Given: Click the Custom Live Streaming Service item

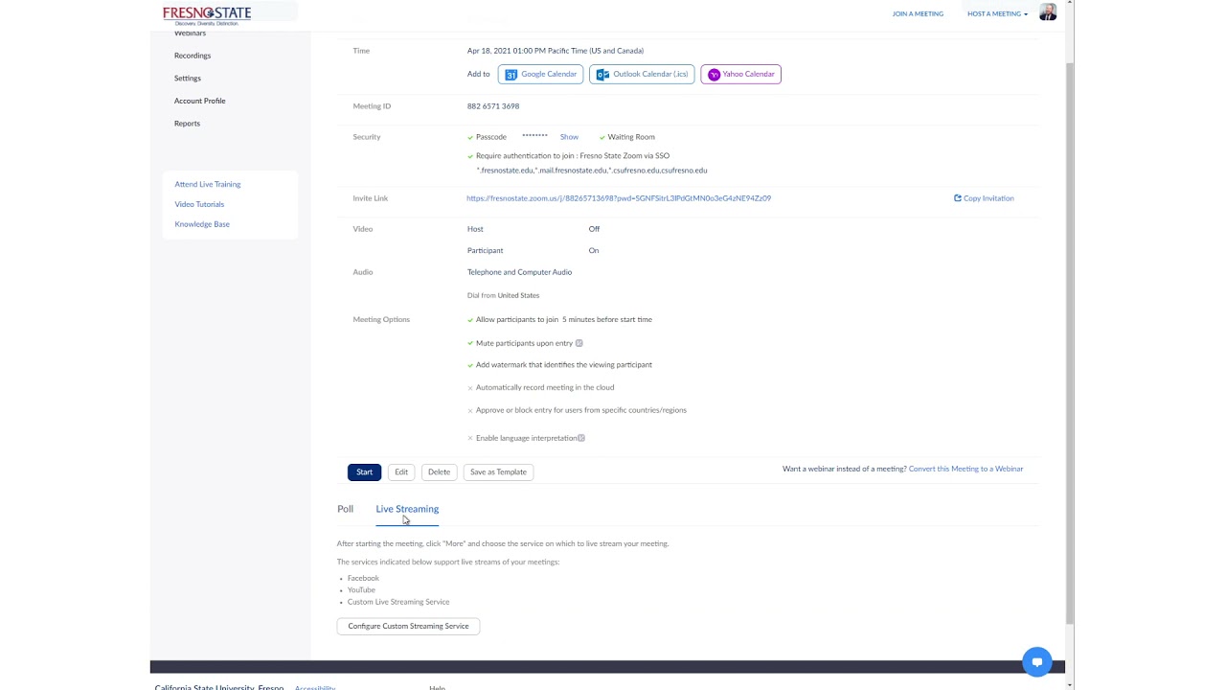Looking at the screenshot, I should pos(398,602).
